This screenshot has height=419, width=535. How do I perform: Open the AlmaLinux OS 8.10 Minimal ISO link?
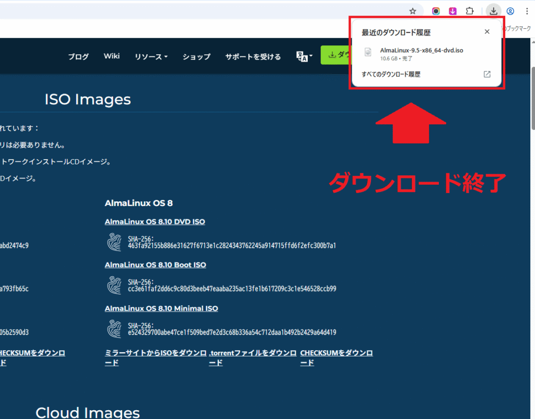click(x=161, y=308)
